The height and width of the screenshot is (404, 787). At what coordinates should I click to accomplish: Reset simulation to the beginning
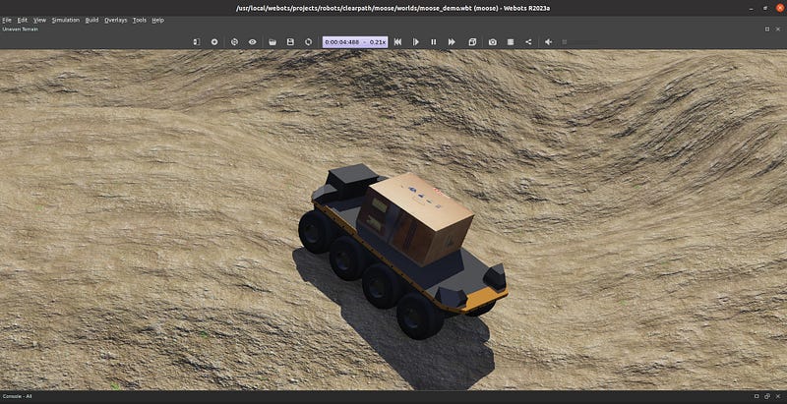pyautogui.click(x=397, y=42)
